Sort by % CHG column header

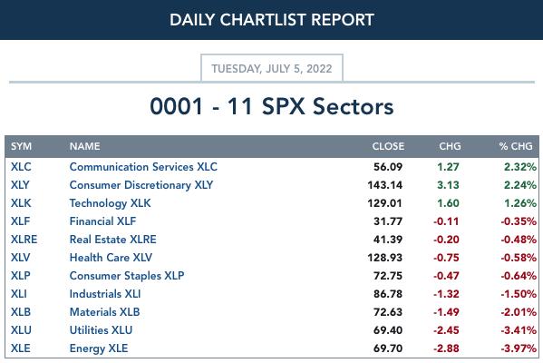(x=516, y=146)
